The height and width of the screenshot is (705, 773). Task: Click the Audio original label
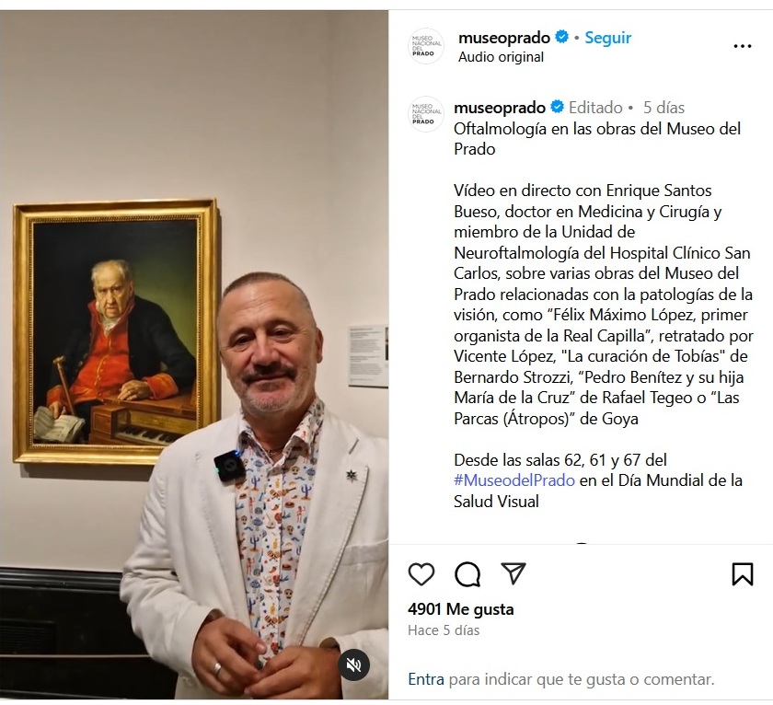[x=501, y=57]
